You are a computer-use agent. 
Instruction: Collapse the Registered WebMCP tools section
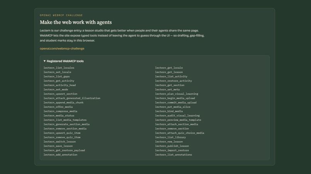pyautogui.click(x=64, y=61)
